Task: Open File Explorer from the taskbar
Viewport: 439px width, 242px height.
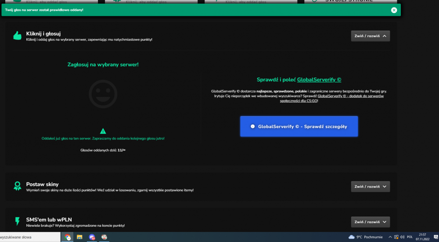Action: coord(79,237)
